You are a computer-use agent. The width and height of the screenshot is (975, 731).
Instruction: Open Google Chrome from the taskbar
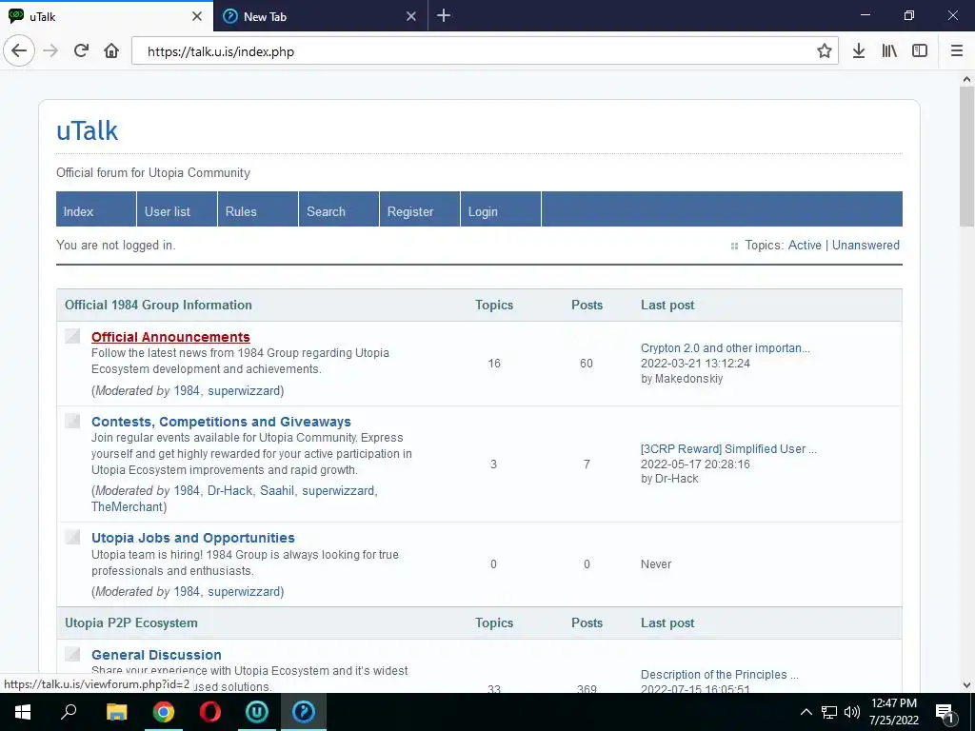pos(164,712)
